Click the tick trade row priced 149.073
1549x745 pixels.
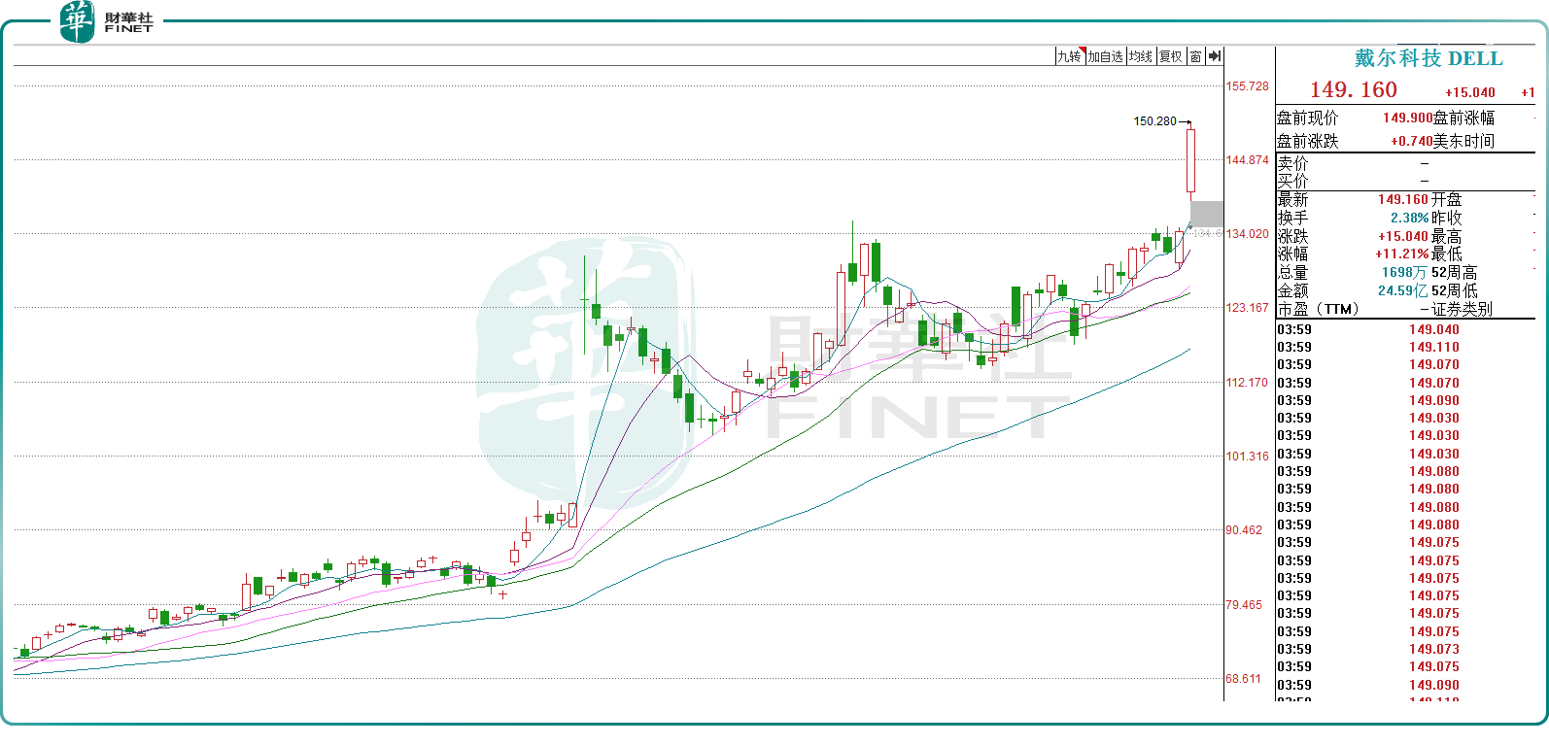pos(1405,649)
